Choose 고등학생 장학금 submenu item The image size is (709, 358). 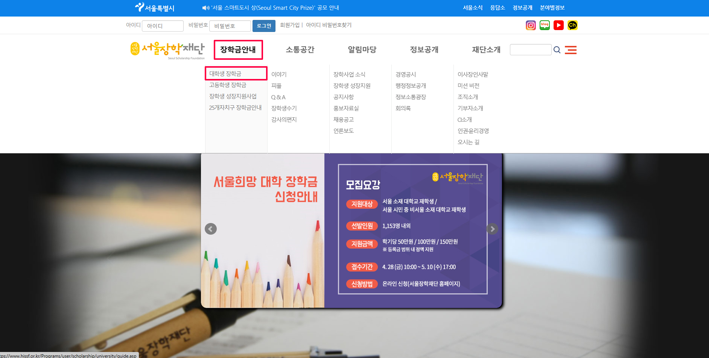pos(228,85)
